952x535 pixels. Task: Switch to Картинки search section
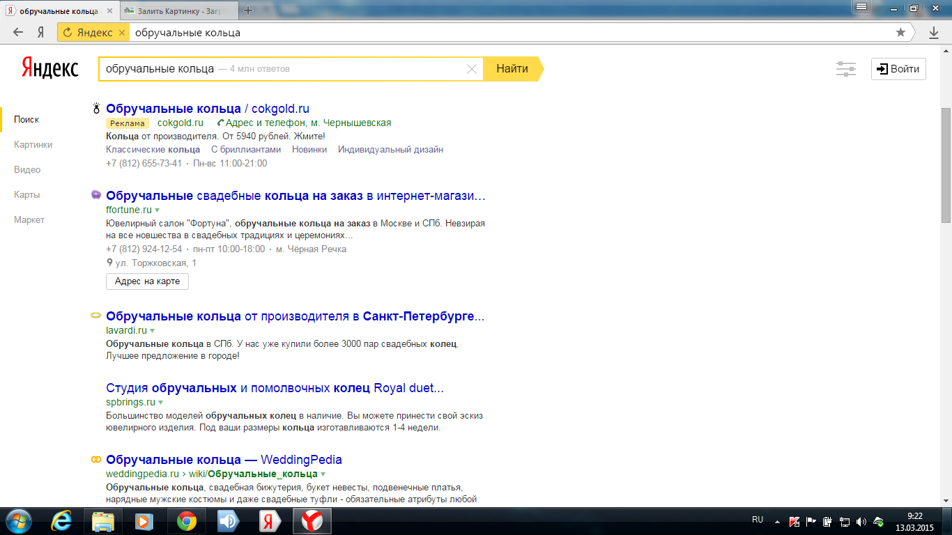point(33,144)
